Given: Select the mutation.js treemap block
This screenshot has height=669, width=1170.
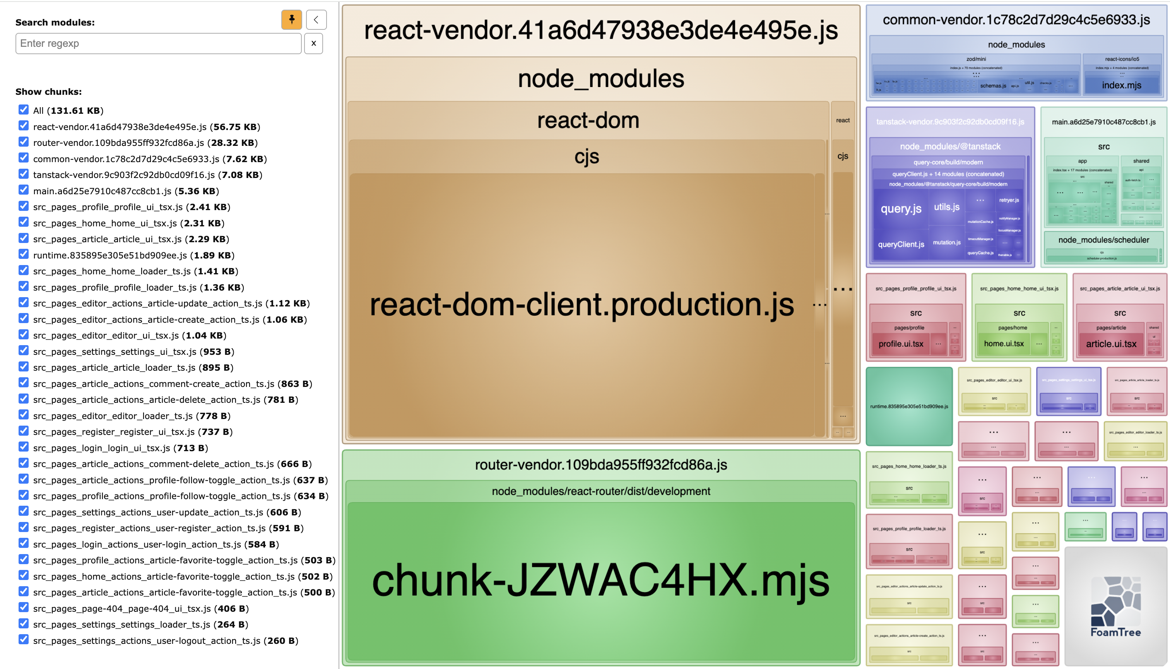Looking at the screenshot, I should [947, 243].
